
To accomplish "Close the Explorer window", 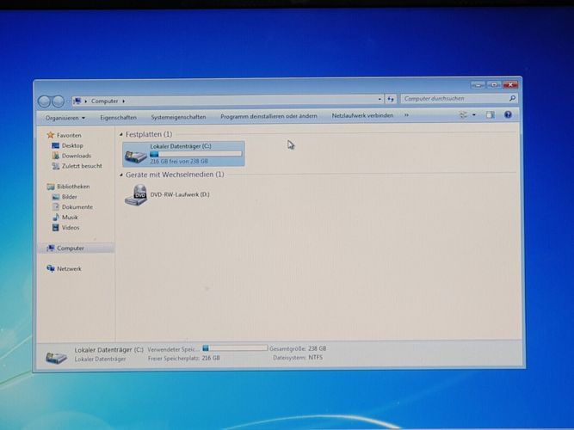I will pos(510,85).
